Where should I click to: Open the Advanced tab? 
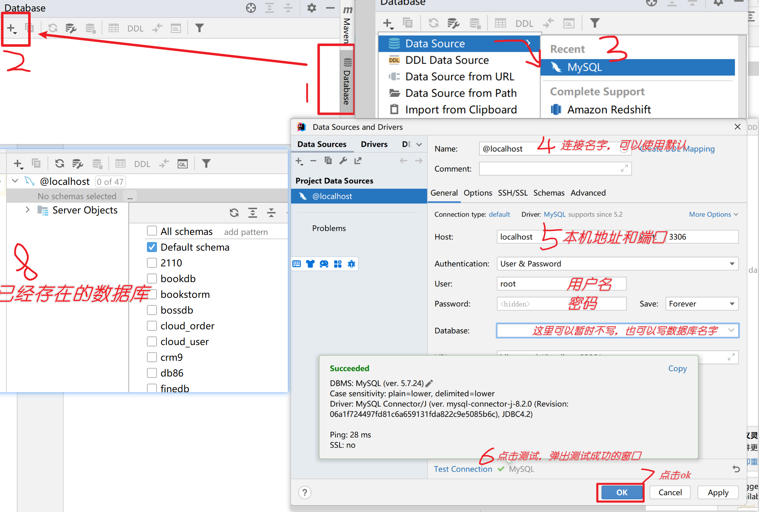coord(588,193)
